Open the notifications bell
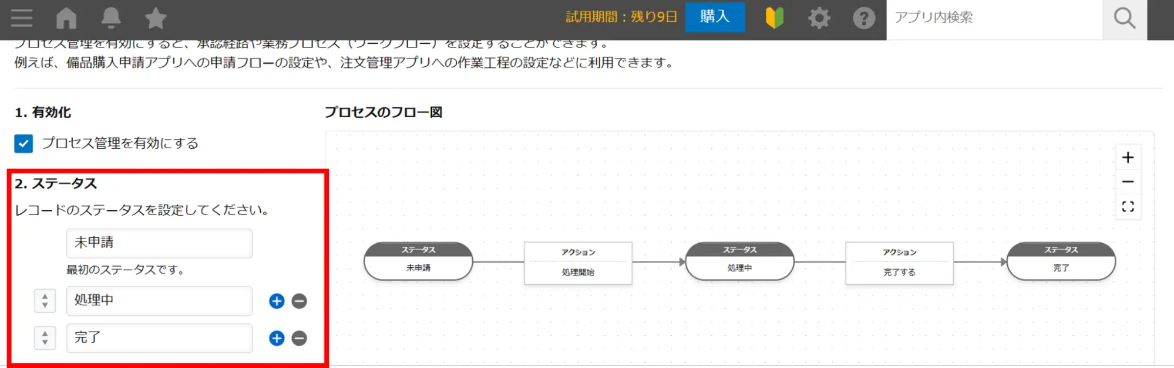This screenshot has height=368, width=1174. [x=110, y=18]
